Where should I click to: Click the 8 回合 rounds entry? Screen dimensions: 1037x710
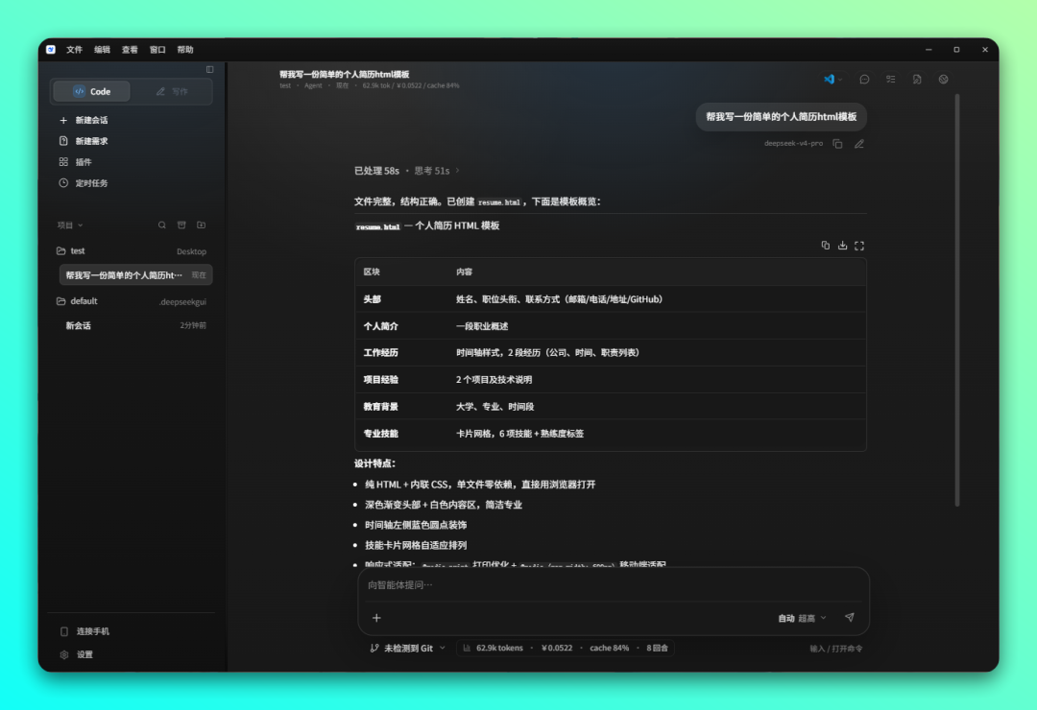pyautogui.click(x=657, y=649)
